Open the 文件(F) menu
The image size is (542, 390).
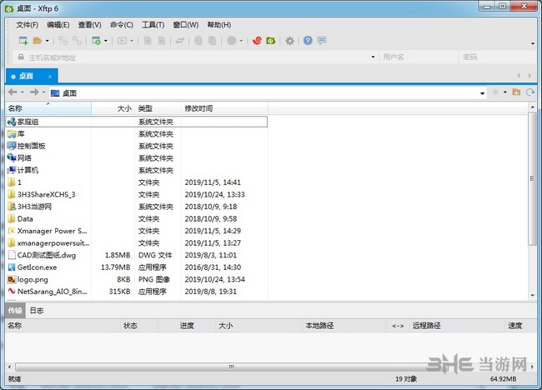[x=27, y=25]
